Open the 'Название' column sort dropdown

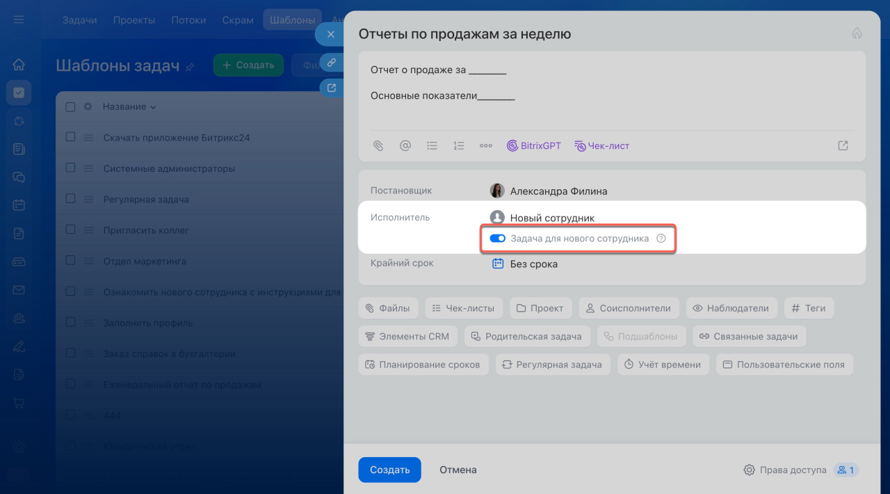[129, 107]
